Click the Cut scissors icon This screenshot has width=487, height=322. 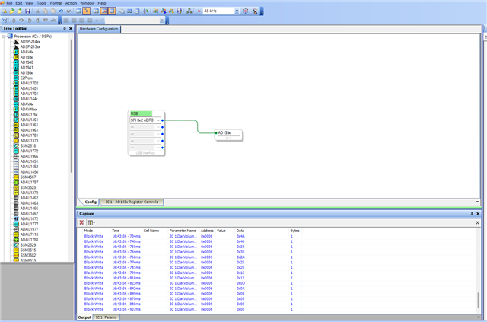tap(37, 11)
